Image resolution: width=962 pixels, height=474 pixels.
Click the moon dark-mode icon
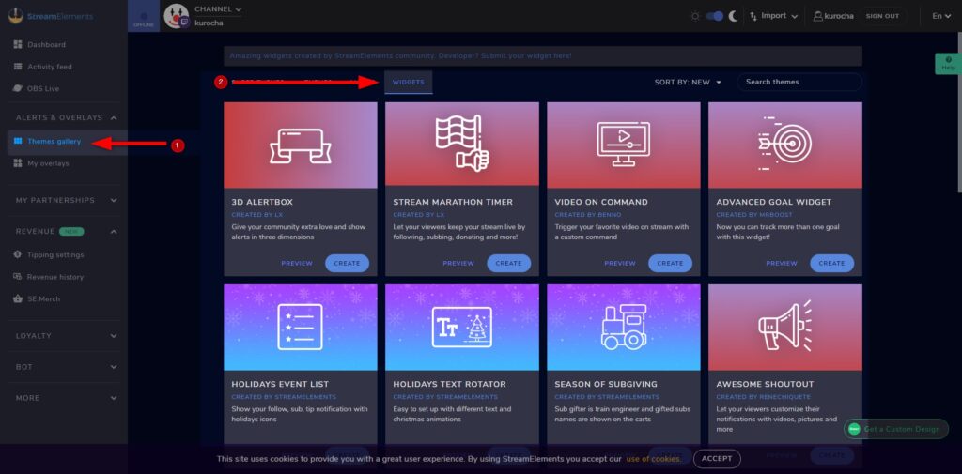point(733,17)
